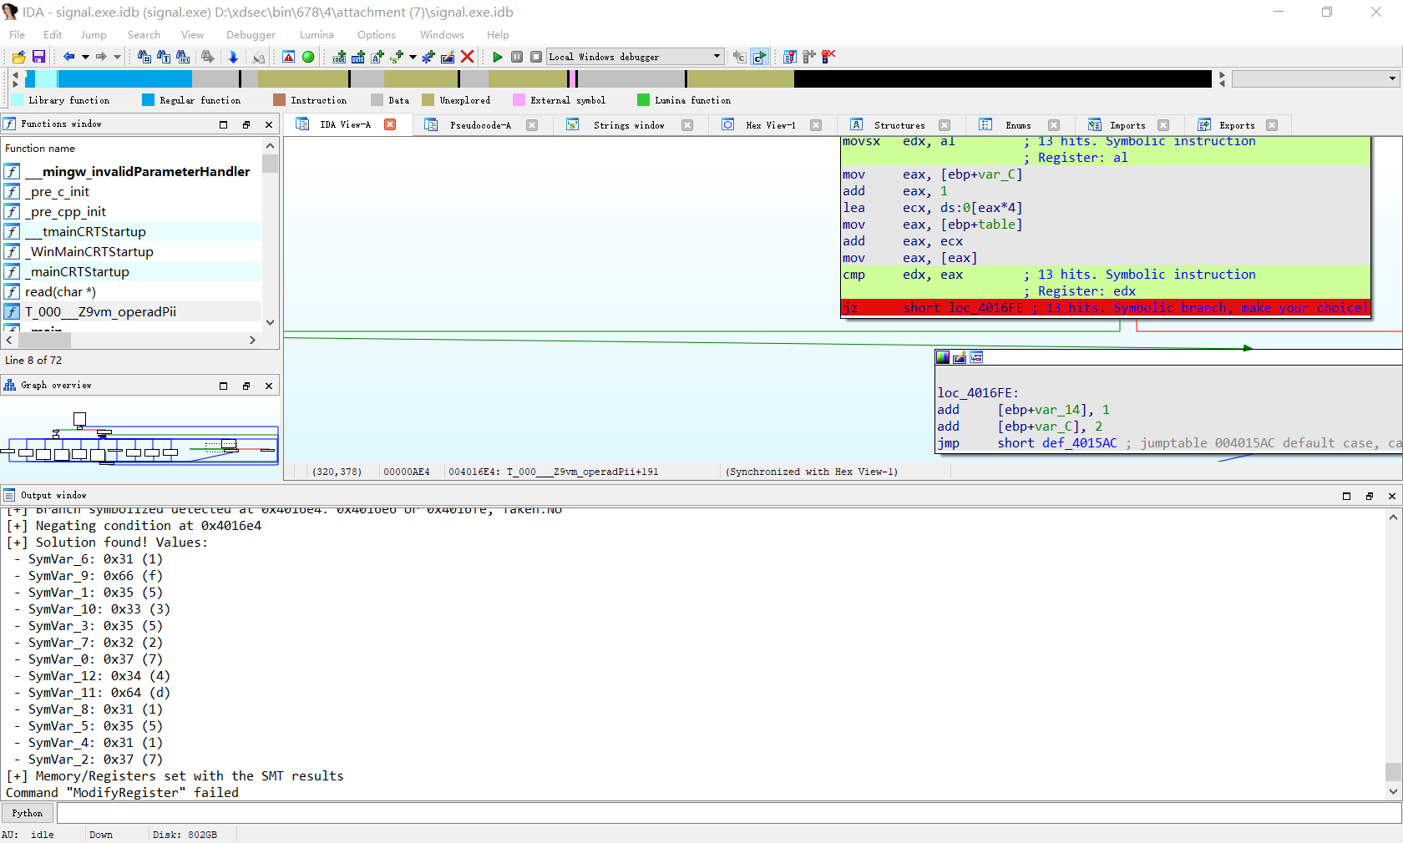Click the toolbar icon with red X plug
Viewport: 1403px width, 843px height.
point(828,57)
